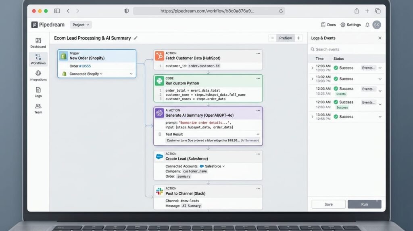
Task: Open a new browser tab with plus
Action: tap(367, 11)
